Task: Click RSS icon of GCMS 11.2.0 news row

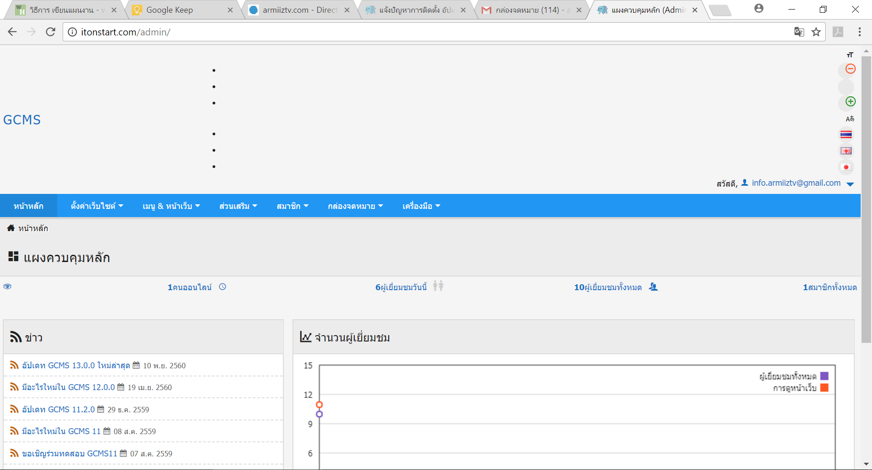Action: (x=14, y=409)
